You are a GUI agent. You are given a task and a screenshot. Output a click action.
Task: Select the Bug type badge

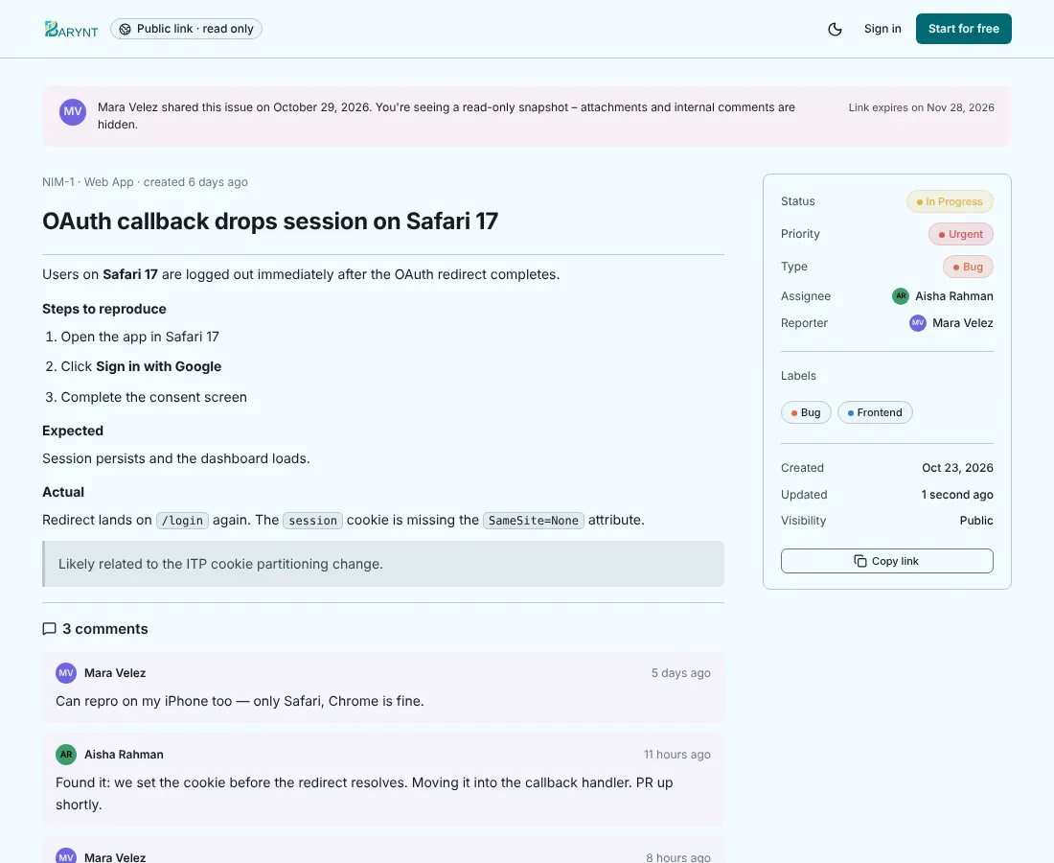point(968,267)
